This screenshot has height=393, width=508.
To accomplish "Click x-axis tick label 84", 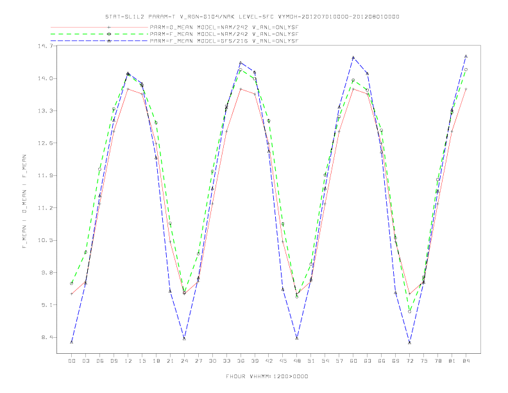I will click(466, 361).
